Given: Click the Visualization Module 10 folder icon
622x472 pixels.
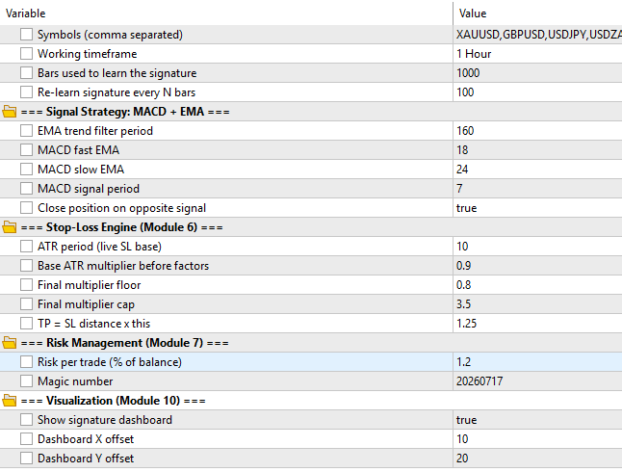Looking at the screenshot, I should point(10,401).
